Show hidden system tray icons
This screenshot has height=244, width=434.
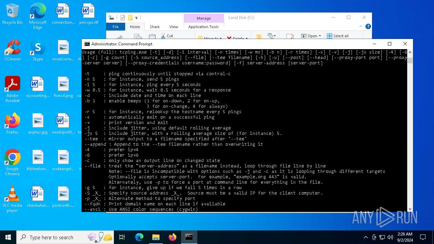(x=366, y=237)
